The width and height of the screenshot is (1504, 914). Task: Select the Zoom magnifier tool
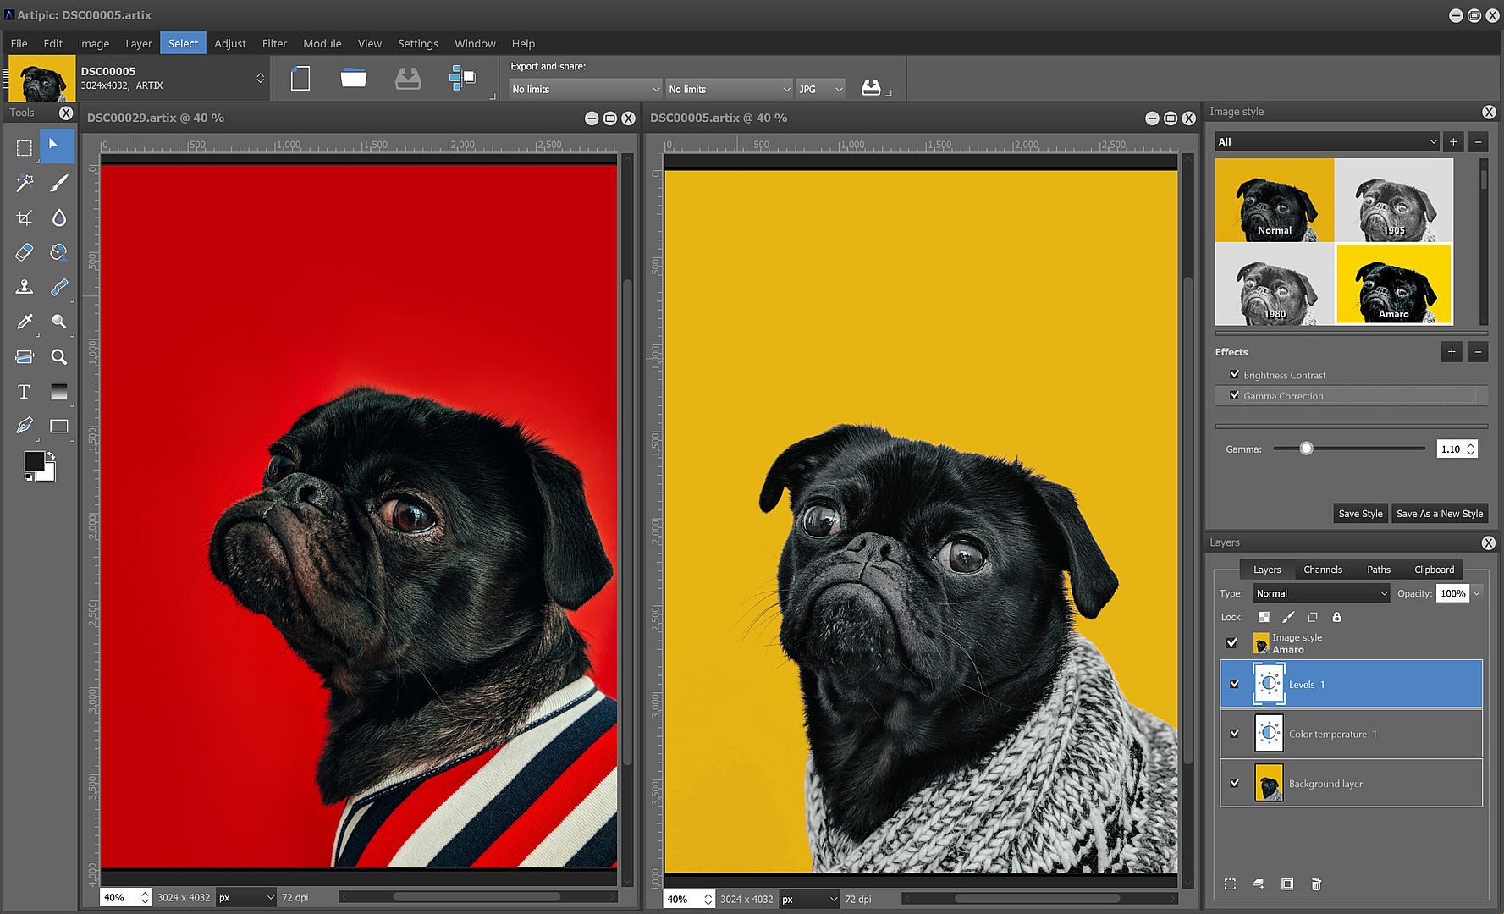click(x=58, y=357)
